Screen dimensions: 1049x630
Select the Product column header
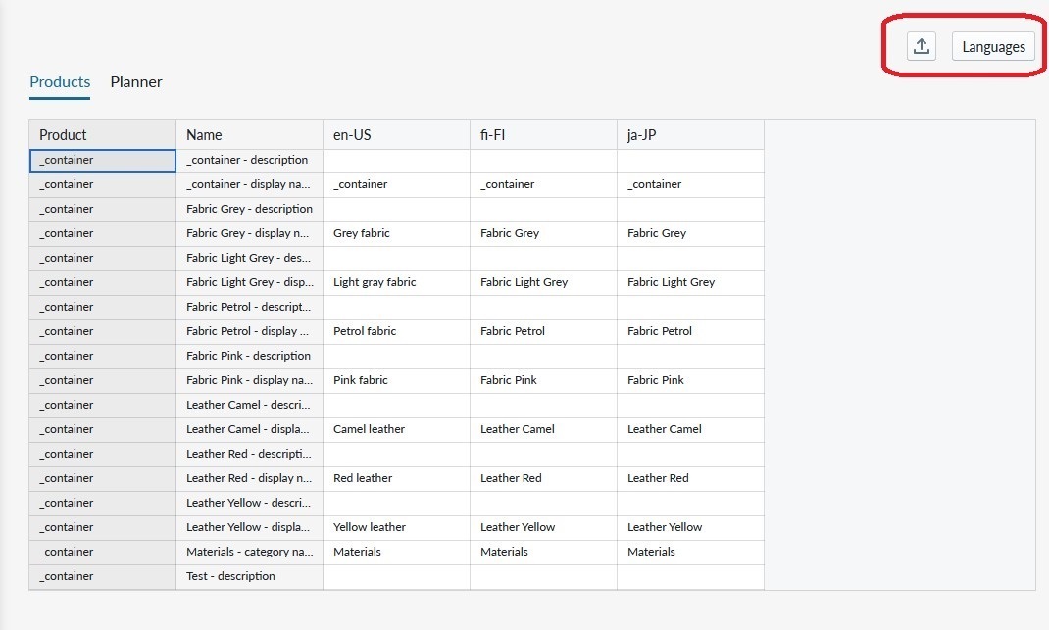102,134
